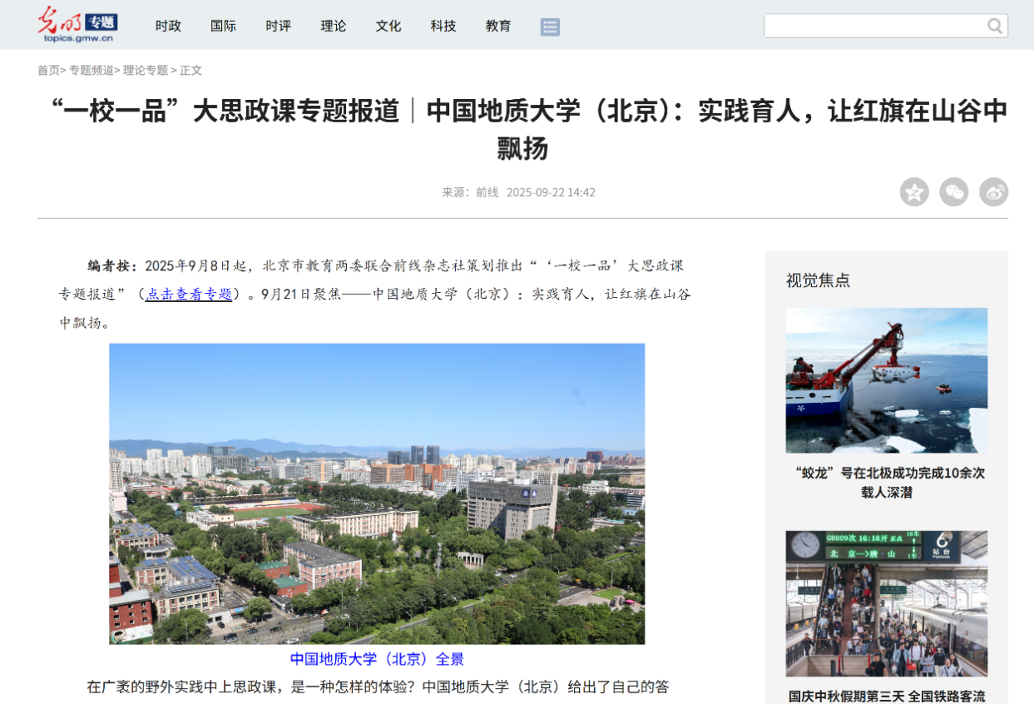1034x704 pixels.
Task: Open the 蛟龙号 Arctic dive photo
Action: [886, 380]
